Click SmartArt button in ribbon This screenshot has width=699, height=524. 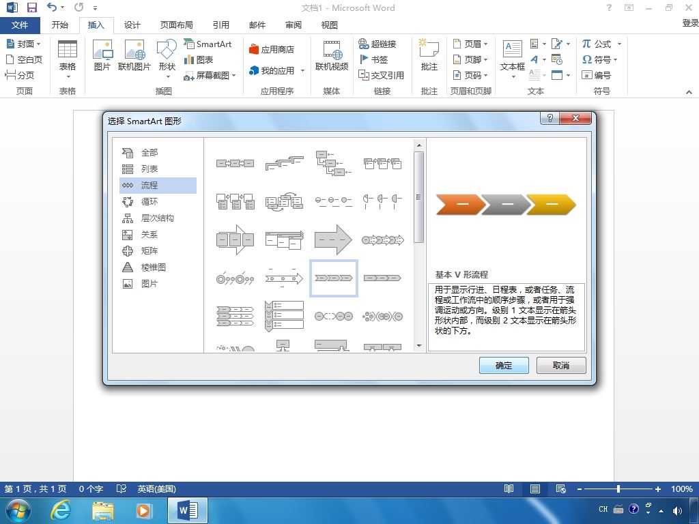tap(208, 44)
